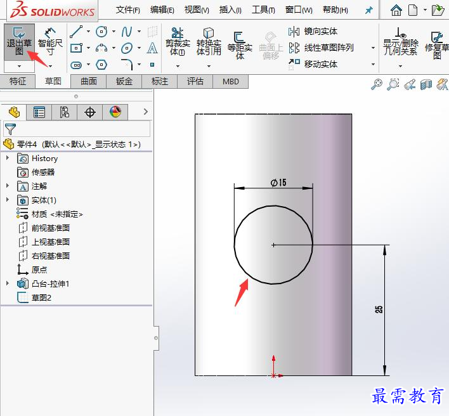The image size is (449, 416).
Task: Click the Exit Sketch (退出草图) button
Action: pyautogui.click(x=19, y=42)
